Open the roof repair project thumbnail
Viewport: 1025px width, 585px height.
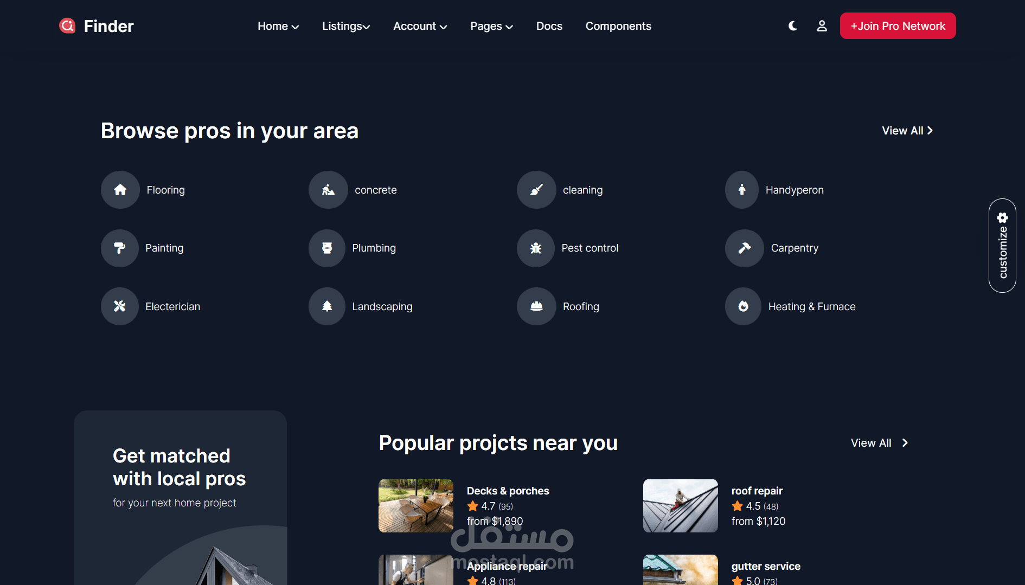[681, 506]
